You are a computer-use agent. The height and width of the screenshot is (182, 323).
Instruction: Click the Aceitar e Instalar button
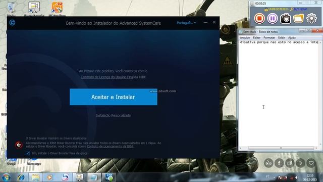pos(113,97)
